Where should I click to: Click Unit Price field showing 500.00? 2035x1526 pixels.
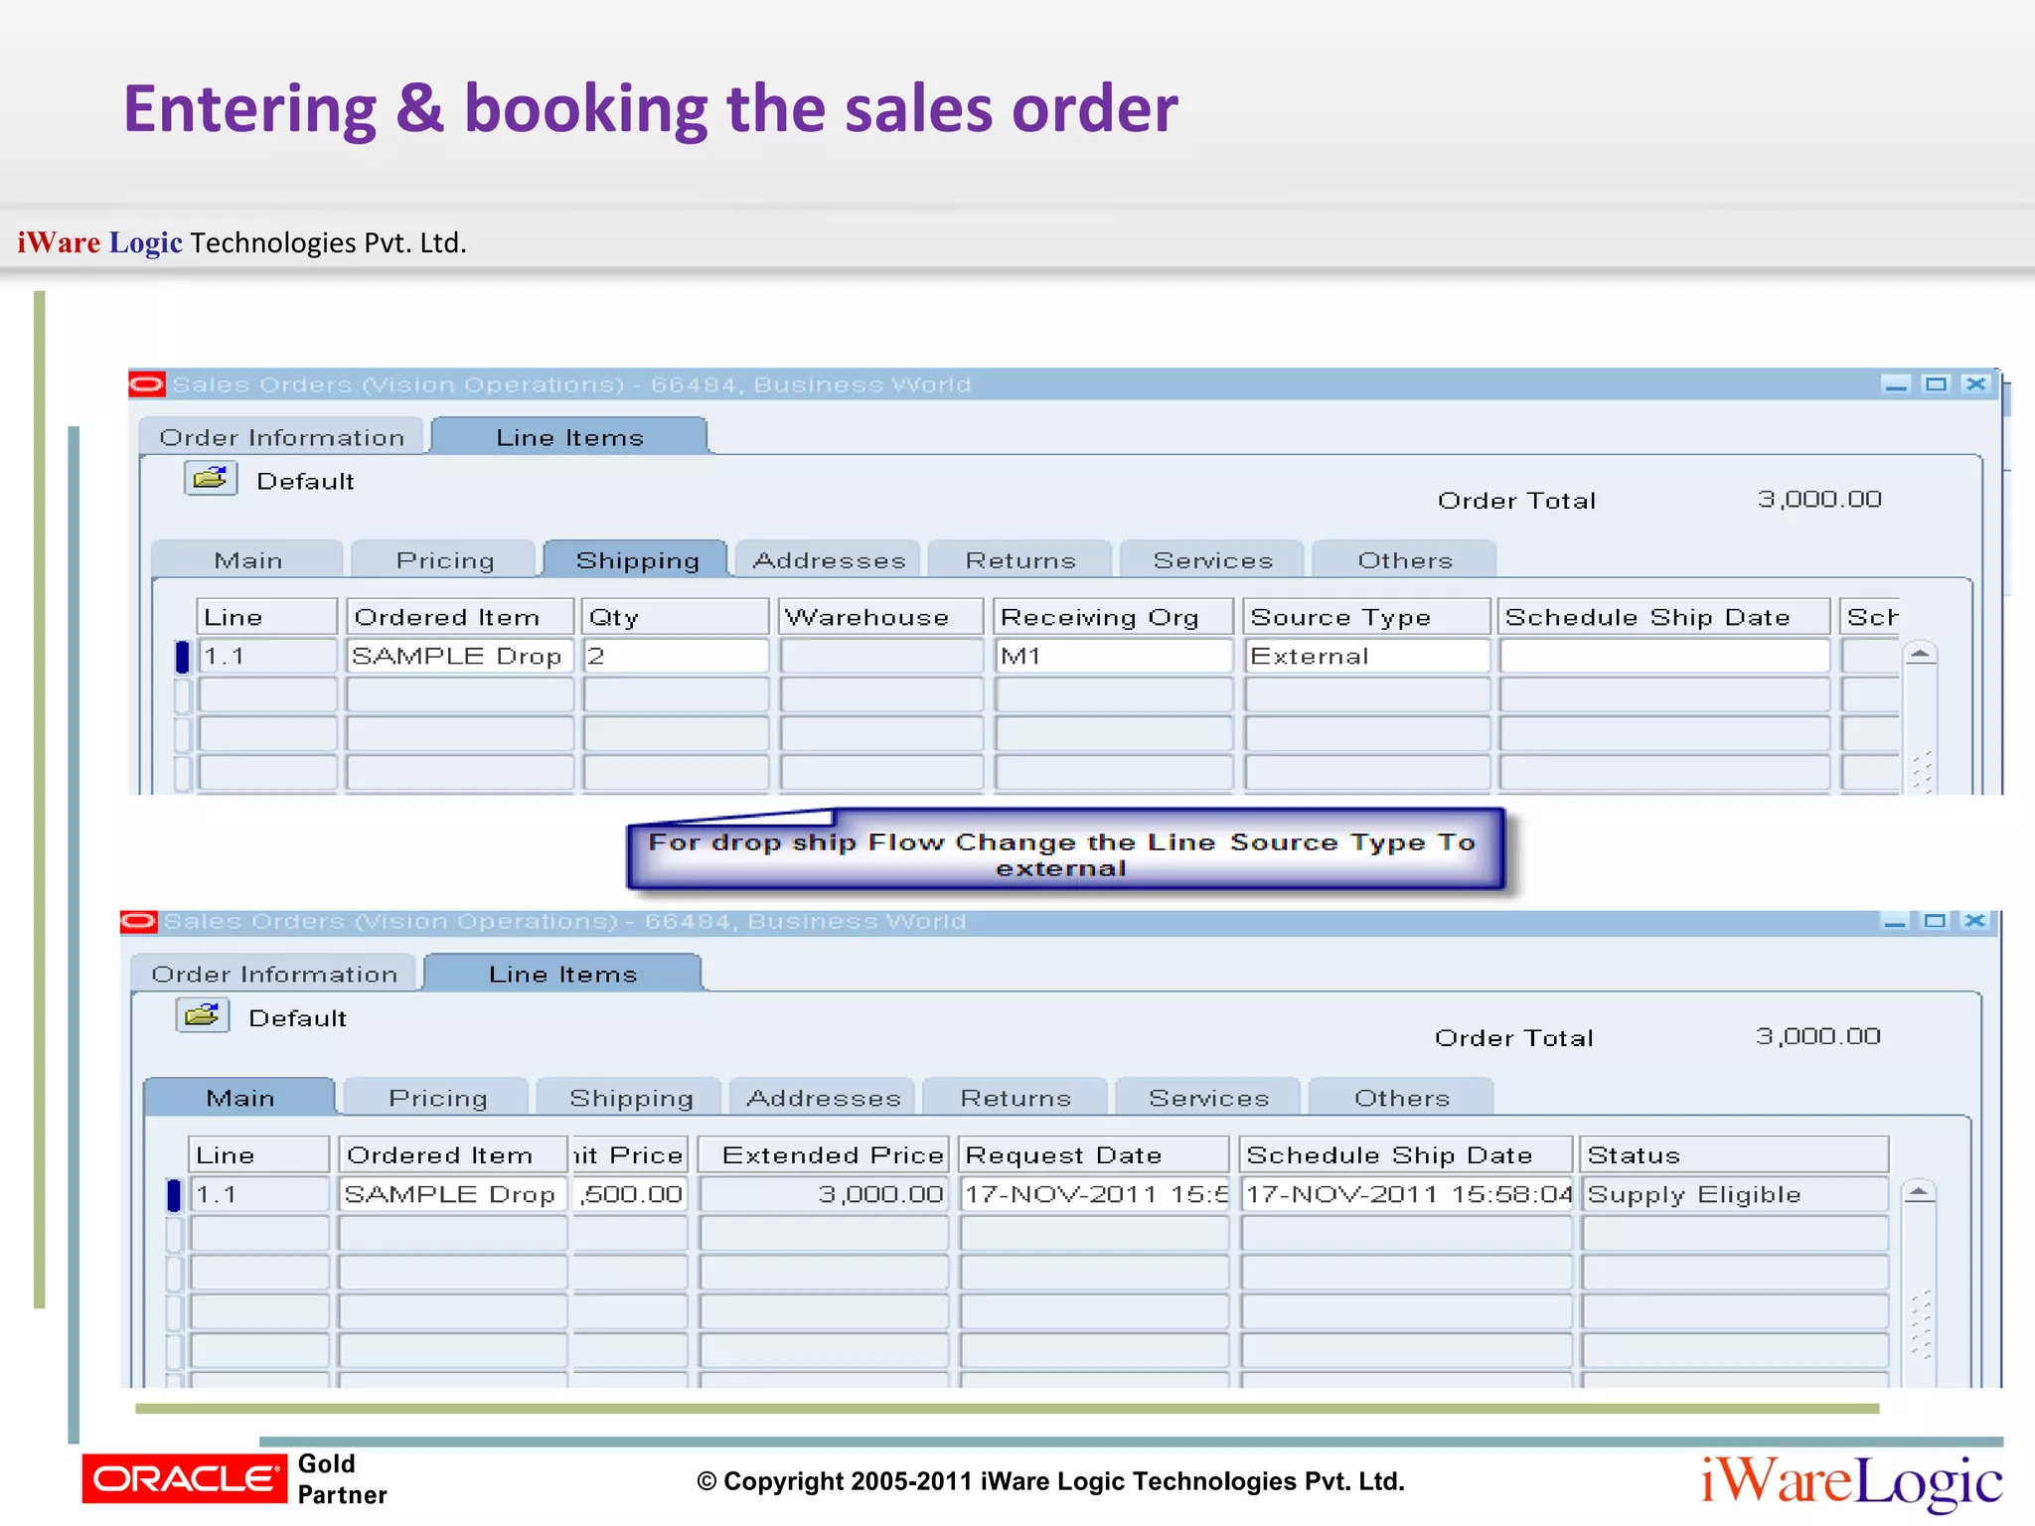click(x=630, y=1193)
